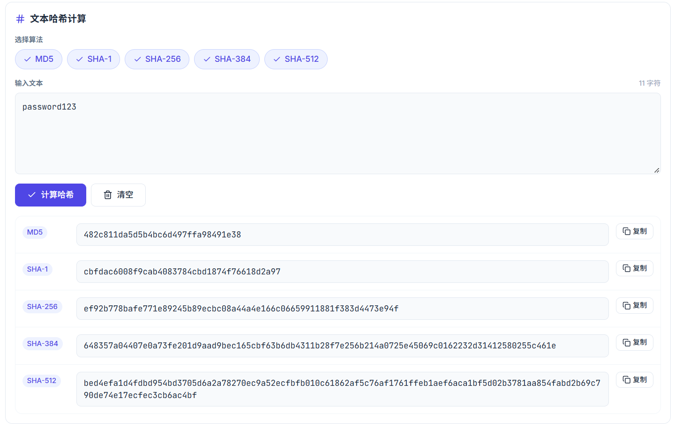
Task: Grab the textarea resize handle corner
Action: point(657,170)
